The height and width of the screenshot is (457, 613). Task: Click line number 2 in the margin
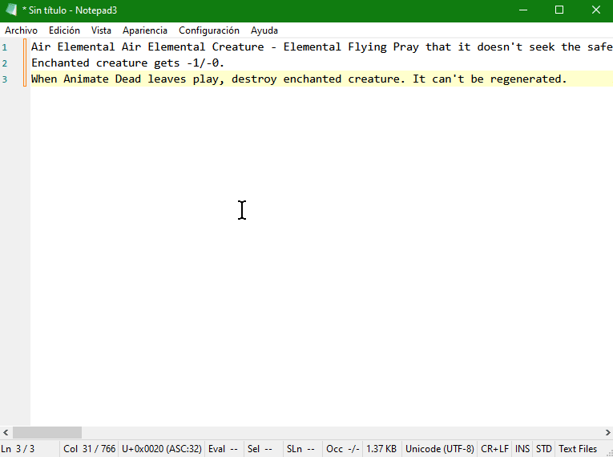5,63
